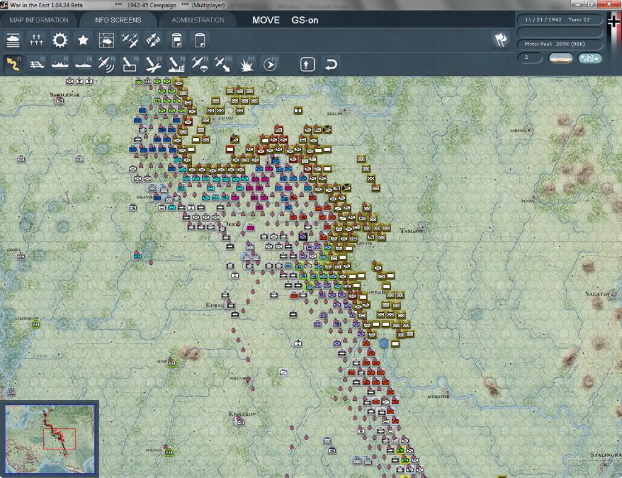Image resolution: width=622 pixels, height=478 pixels.
Task: Click the date 11/21/1942 Turn 22 field
Action: point(559,19)
